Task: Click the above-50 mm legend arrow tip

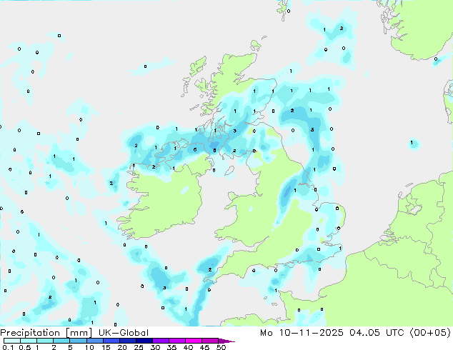Action: click(x=226, y=341)
